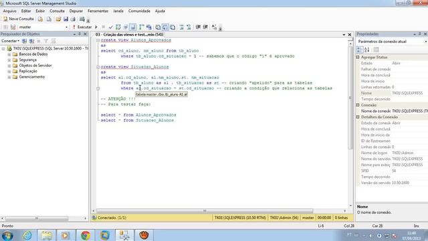Click Uncomment Selected Lines icon

tap(189, 27)
